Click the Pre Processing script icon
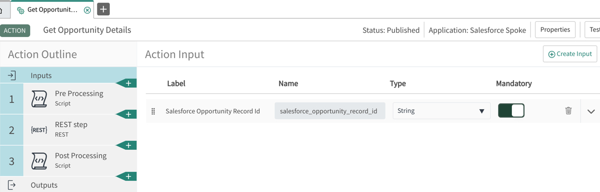The height and width of the screenshot is (192, 600). pos(38,99)
